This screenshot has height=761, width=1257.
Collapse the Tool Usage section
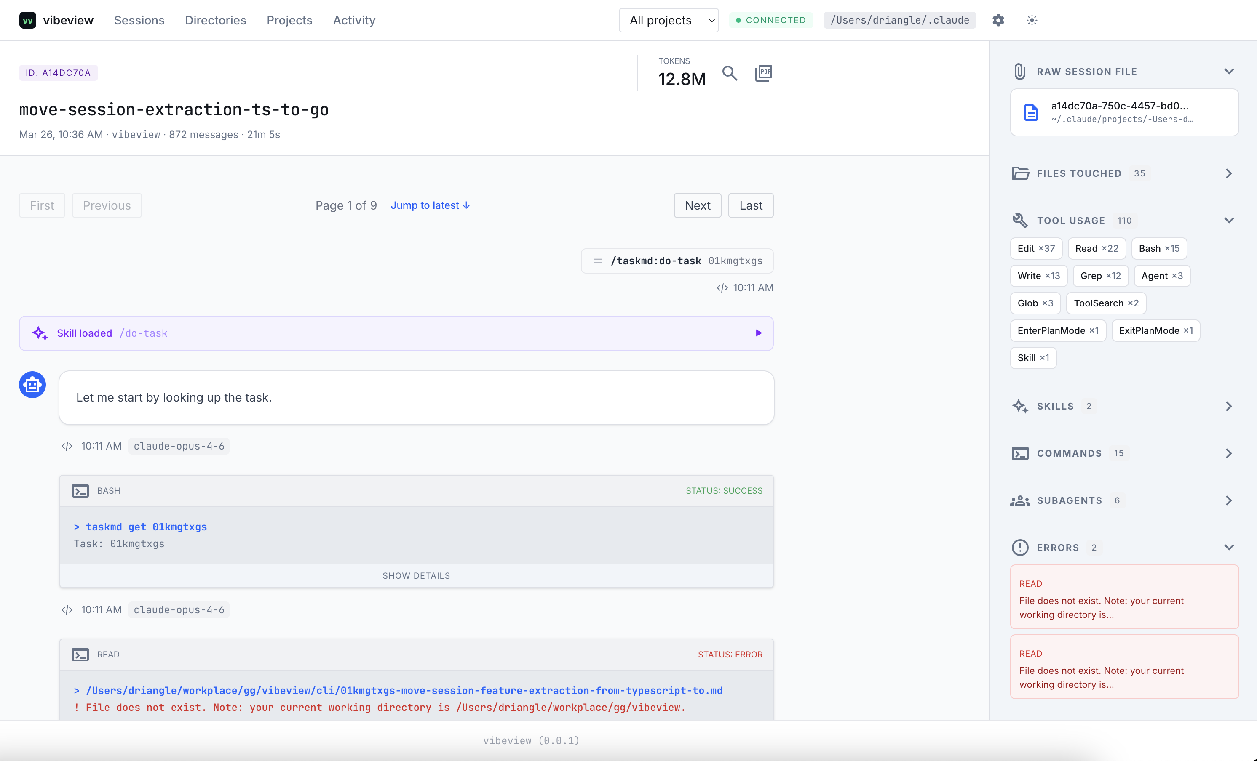[1228, 221]
